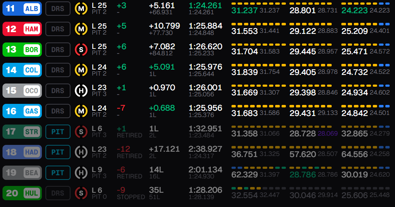Image resolution: width=395 pixels, height=207 pixels.
Task: Click the DRS indicator for COL
Action: click(58, 70)
